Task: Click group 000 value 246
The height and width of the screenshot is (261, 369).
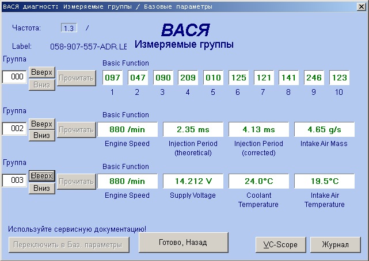Action: (314, 78)
